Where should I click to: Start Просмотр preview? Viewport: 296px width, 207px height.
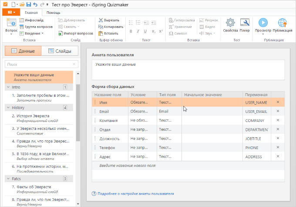[263, 26]
